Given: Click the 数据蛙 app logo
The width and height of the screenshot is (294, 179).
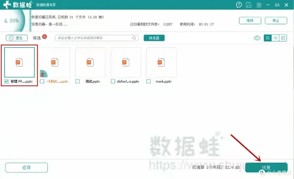Looking at the screenshot, I should [x=18, y=5].
